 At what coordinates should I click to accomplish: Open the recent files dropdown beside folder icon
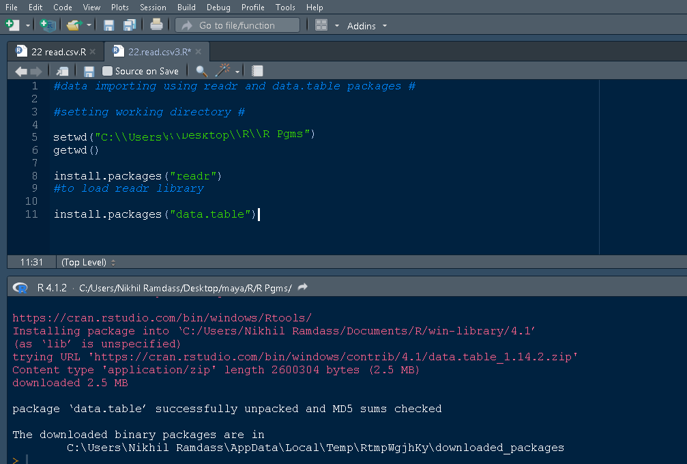pos(87,25)
